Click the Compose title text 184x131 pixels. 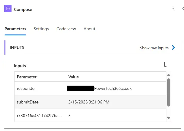coord(23,9)
